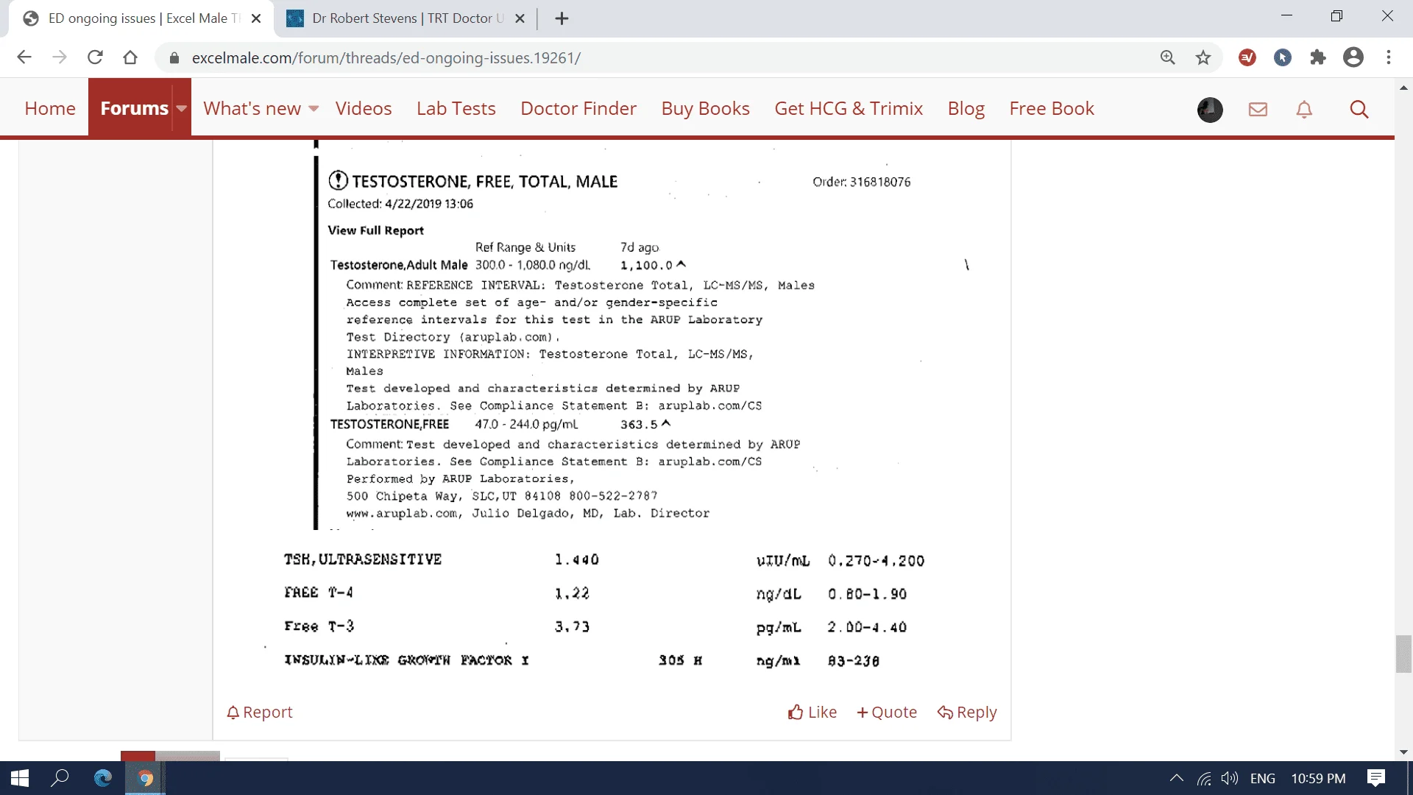
Task: Click the browser zoom magnifier icon
Action: (x=1168, y=57)
